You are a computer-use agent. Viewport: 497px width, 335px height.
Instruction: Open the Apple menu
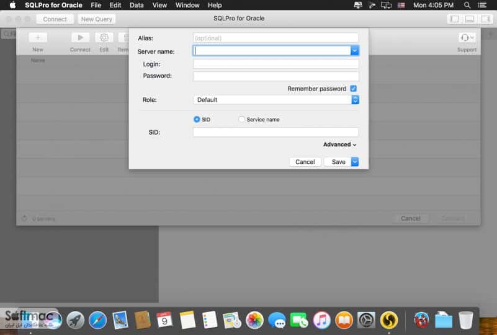coord(12,5)
